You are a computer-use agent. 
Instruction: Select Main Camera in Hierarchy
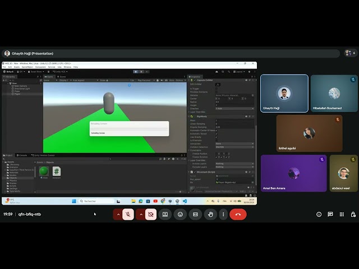pyautogui.click(x=21, y=86)
